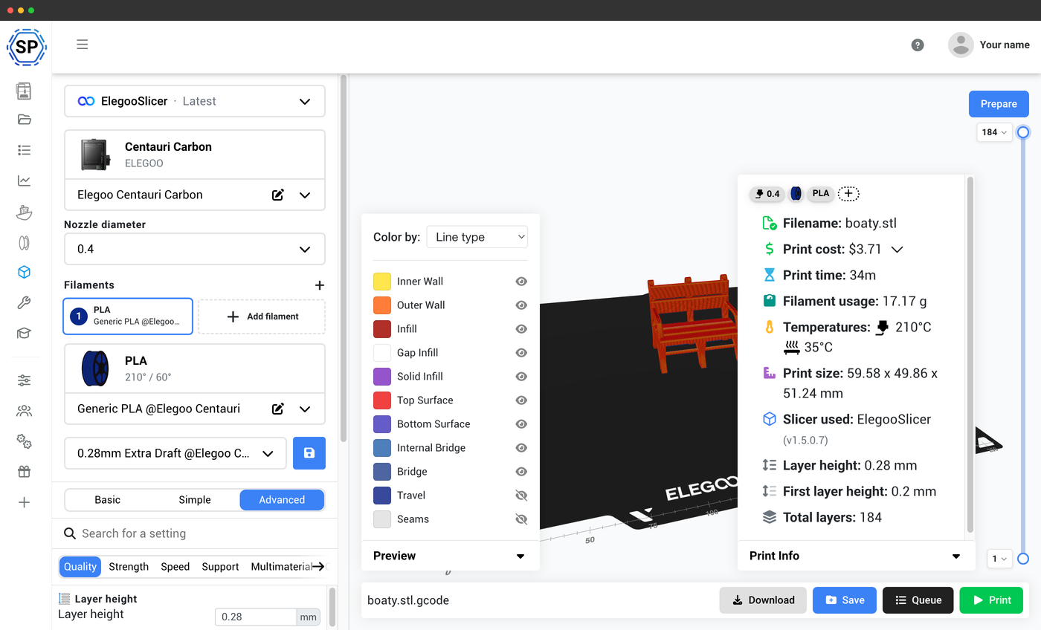Toggle Bottom Surface visibility eye
This screenshot has width=1041, height=630.
coord(521,424)
